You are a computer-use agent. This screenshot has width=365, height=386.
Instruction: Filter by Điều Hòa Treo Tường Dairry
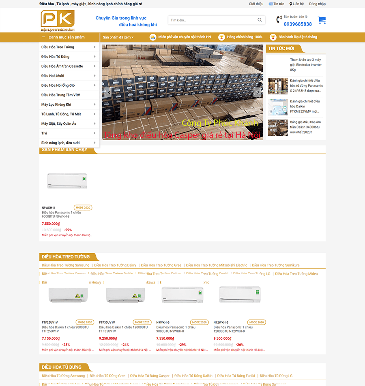[115, 265]
